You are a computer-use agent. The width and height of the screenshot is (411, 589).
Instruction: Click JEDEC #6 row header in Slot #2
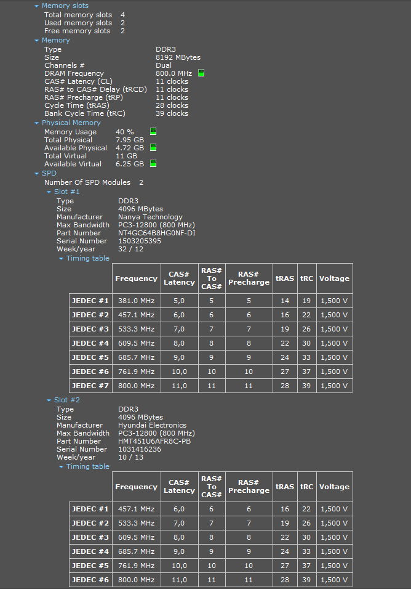(x=90, y=580)
